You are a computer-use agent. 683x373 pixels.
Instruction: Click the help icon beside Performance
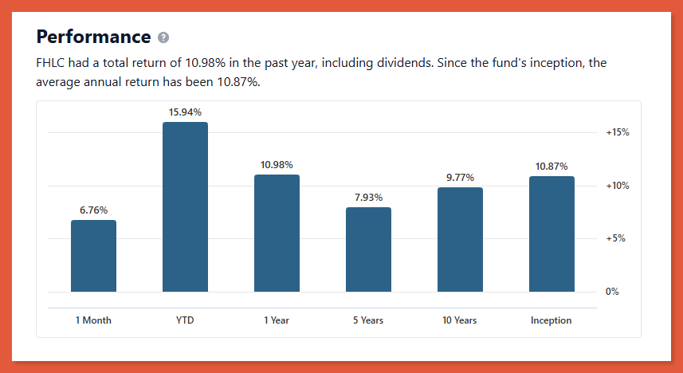(x=163, y=37)
